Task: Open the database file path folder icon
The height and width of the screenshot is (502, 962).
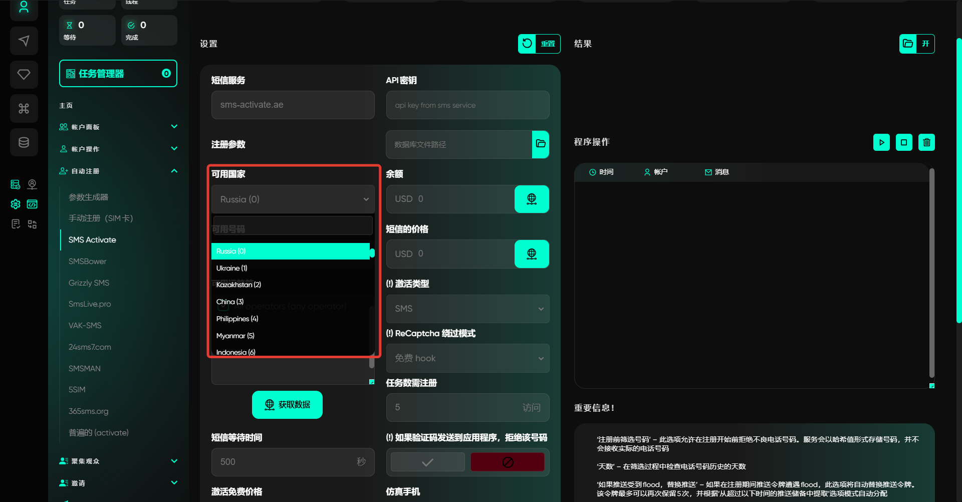Action: [541, 144]
